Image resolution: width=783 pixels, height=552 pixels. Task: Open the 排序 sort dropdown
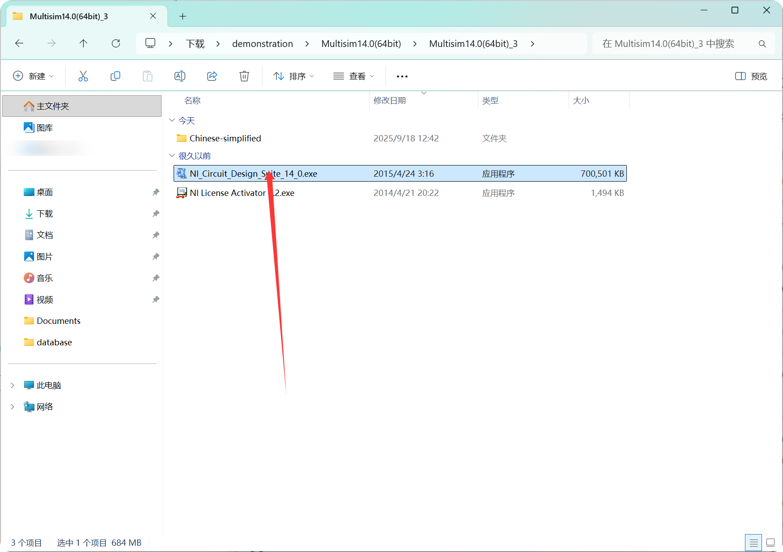[294, 76]
